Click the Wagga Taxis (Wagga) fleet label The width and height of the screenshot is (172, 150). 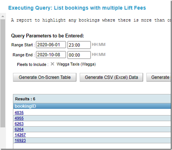click(x=76, y=64)
